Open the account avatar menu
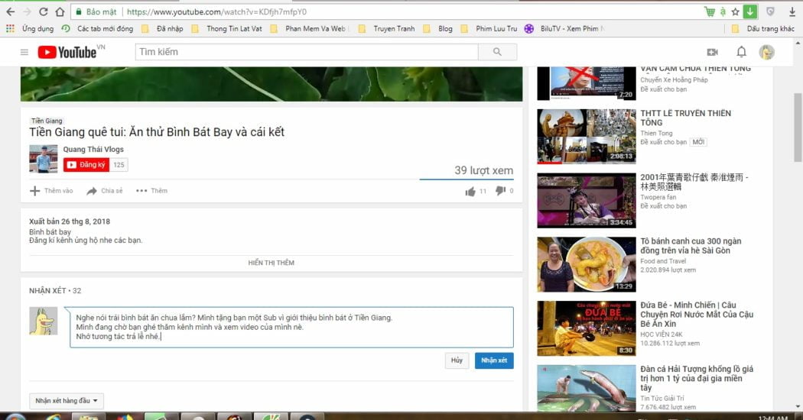 click(766, 52)
